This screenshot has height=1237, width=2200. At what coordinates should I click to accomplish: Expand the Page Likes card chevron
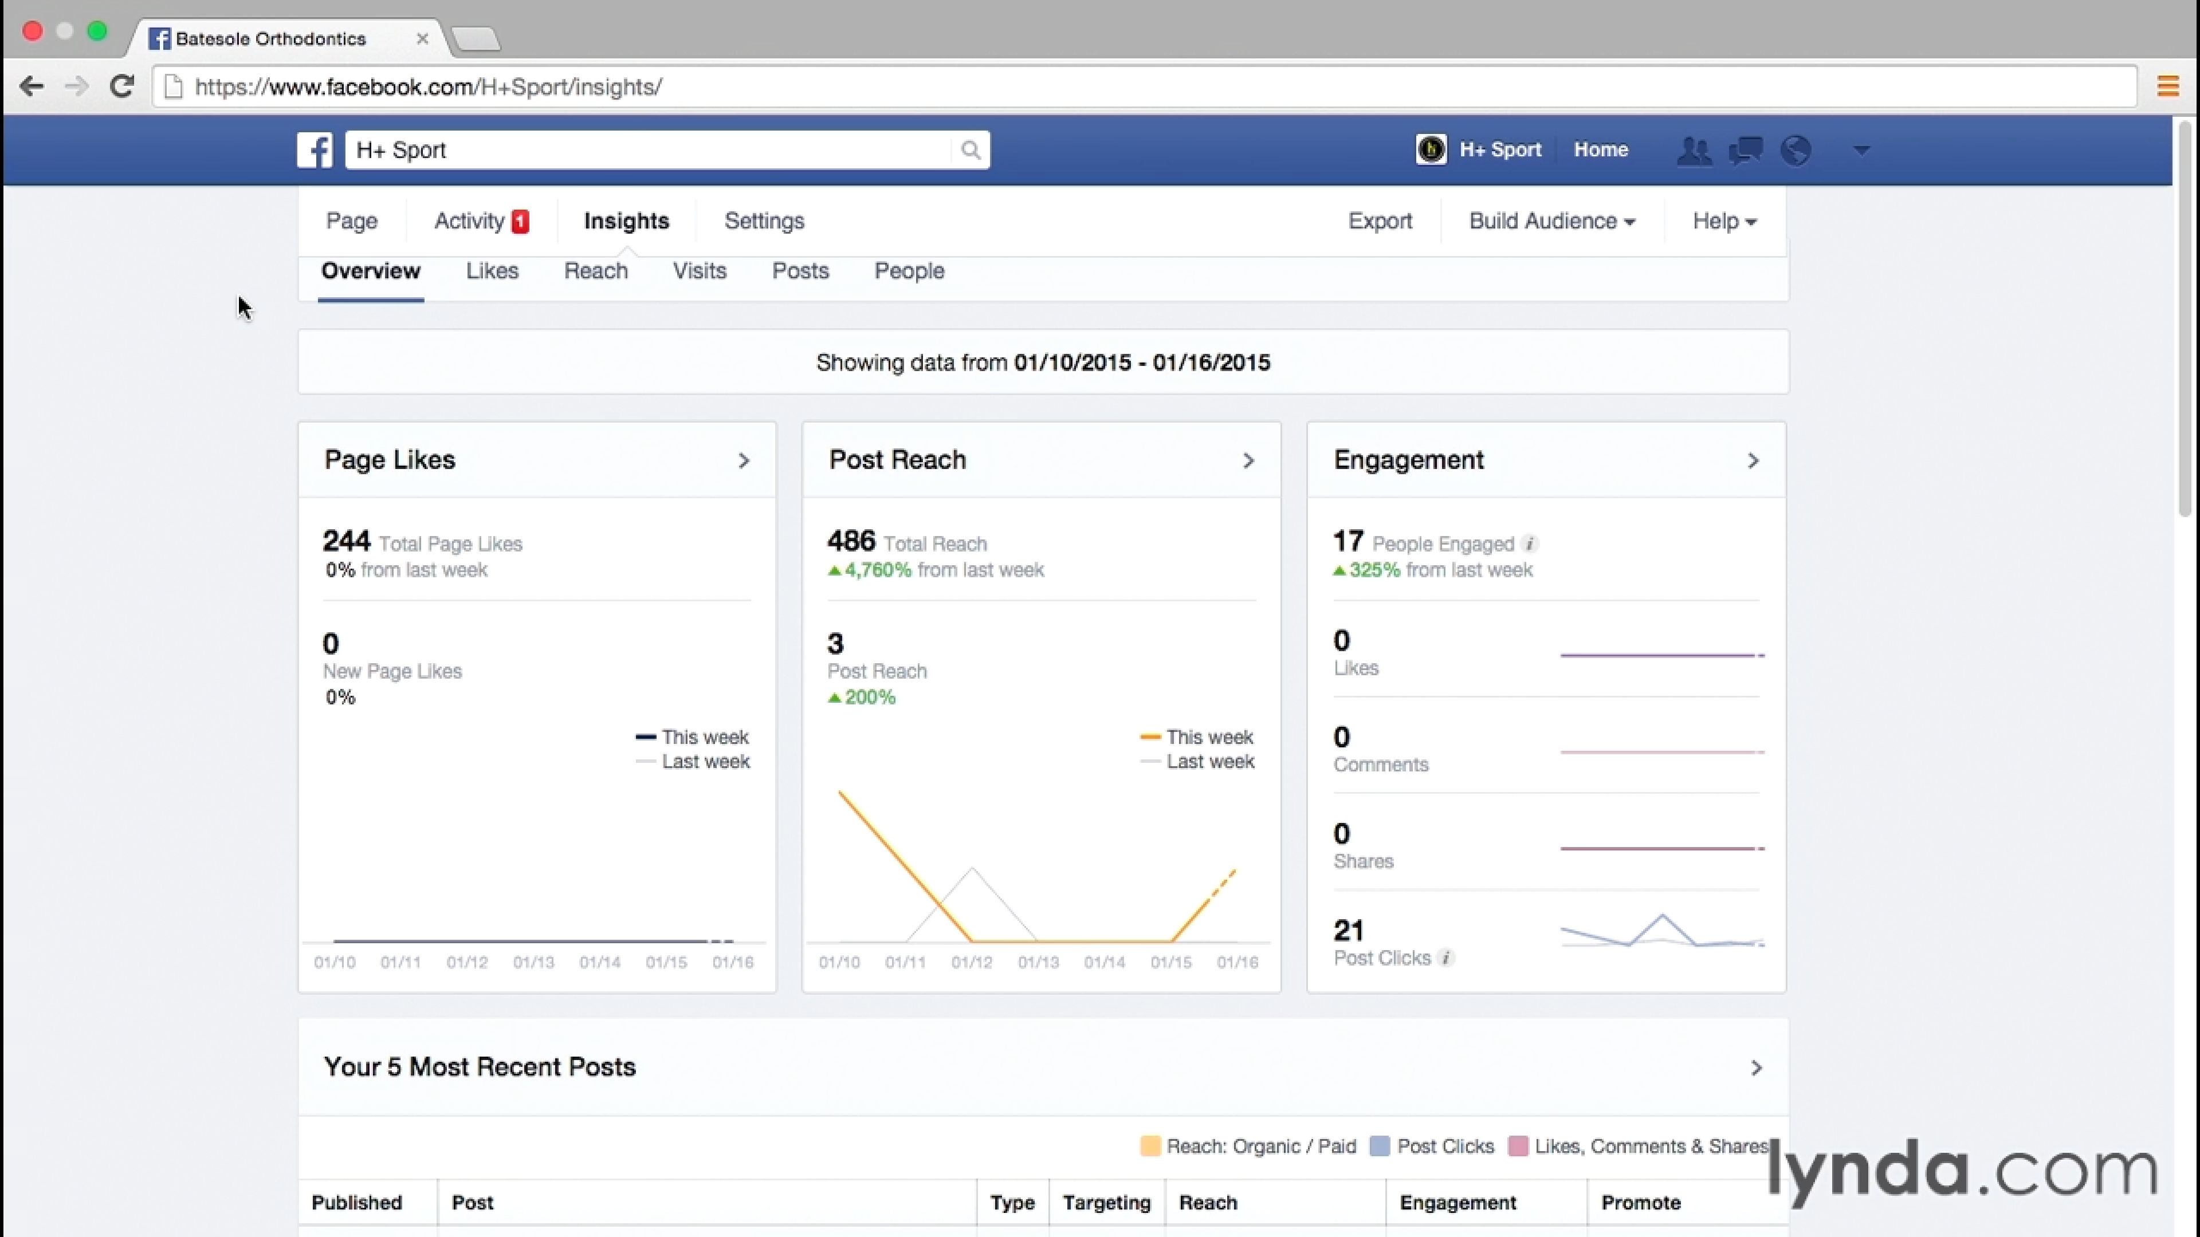(743, 461)
